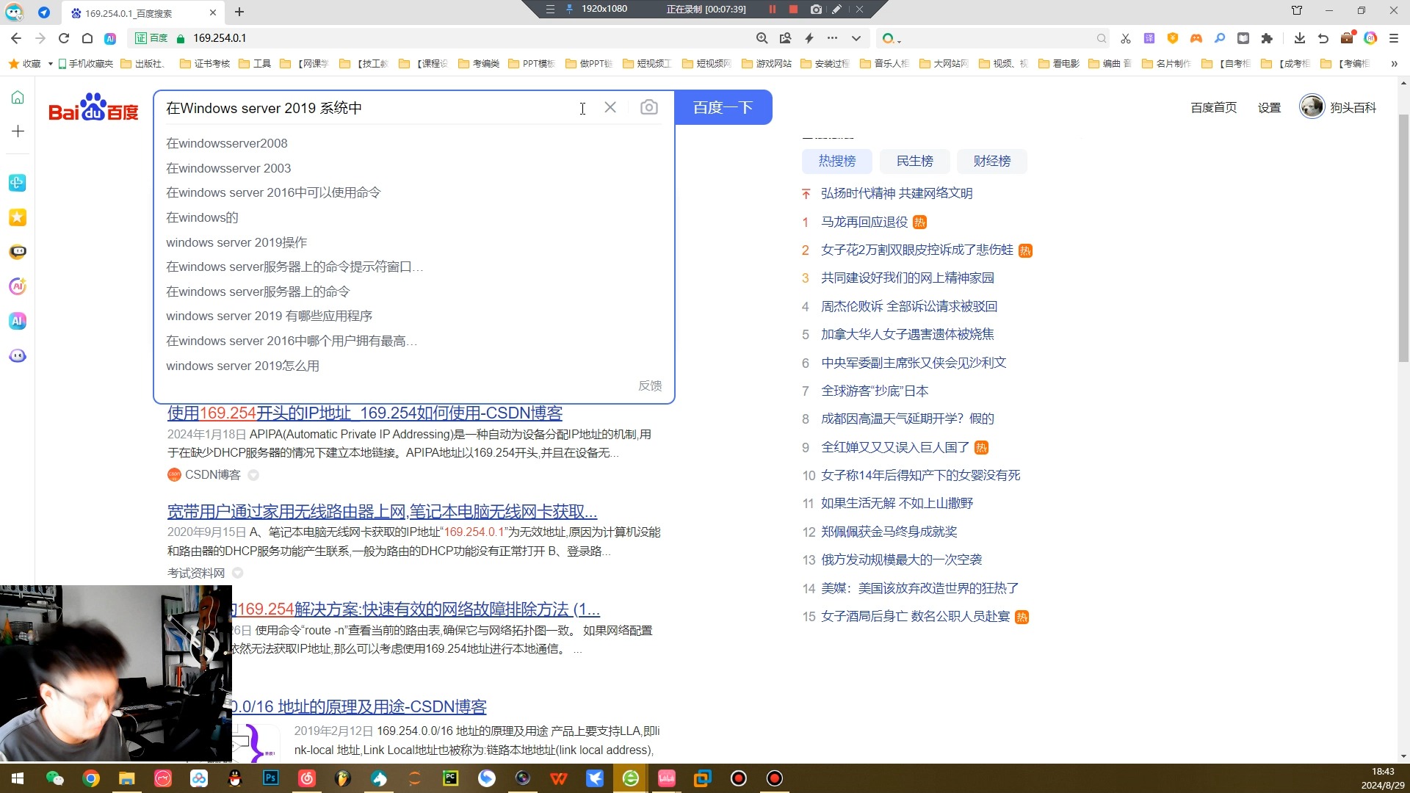1410x793 pixels.
Task: Take a recorder camera snapshot
Action: (816, 10)
